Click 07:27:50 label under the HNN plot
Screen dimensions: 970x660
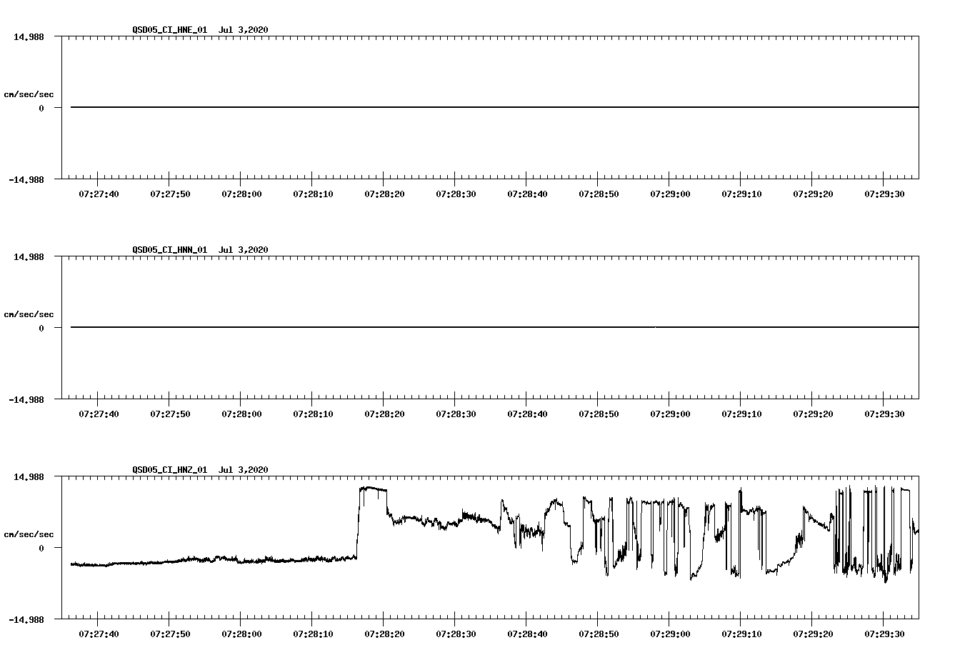coord(170,414)
